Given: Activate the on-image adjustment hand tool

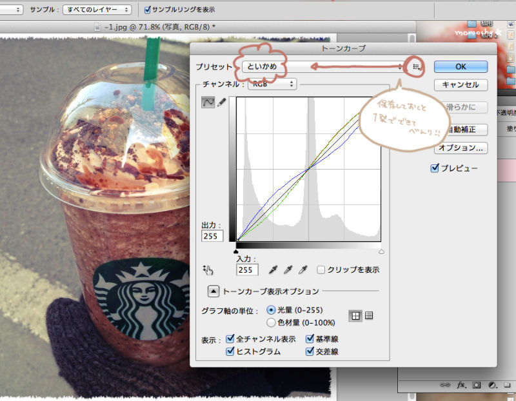Looking at the screenshot, I should click(x=208, y=270).
